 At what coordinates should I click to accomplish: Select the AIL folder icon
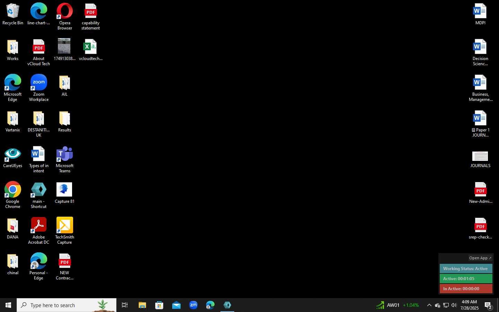65,86
